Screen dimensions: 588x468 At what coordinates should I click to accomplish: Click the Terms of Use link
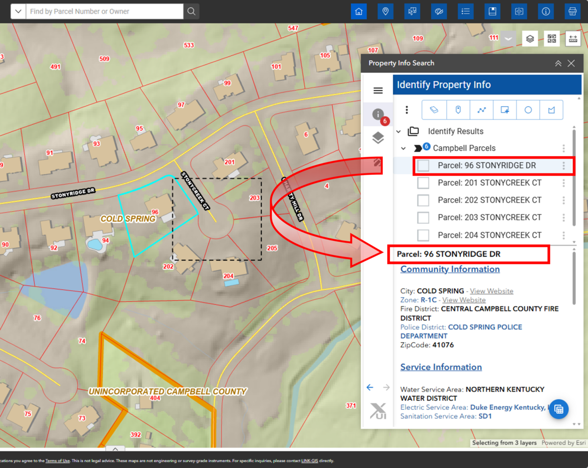point(57,461)
